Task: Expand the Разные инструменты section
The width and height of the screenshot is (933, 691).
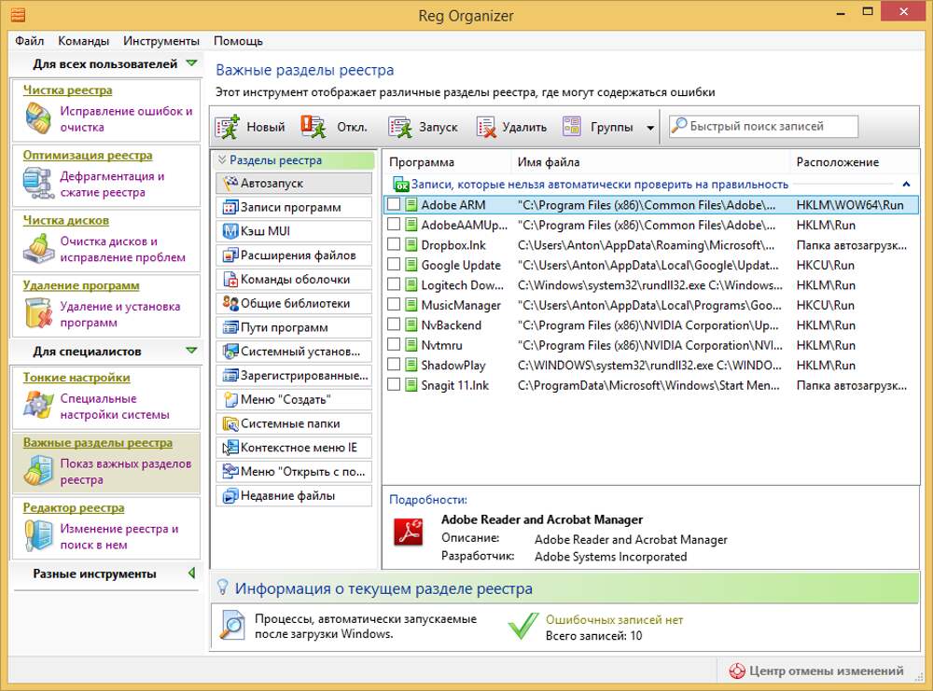Action: 191,574
